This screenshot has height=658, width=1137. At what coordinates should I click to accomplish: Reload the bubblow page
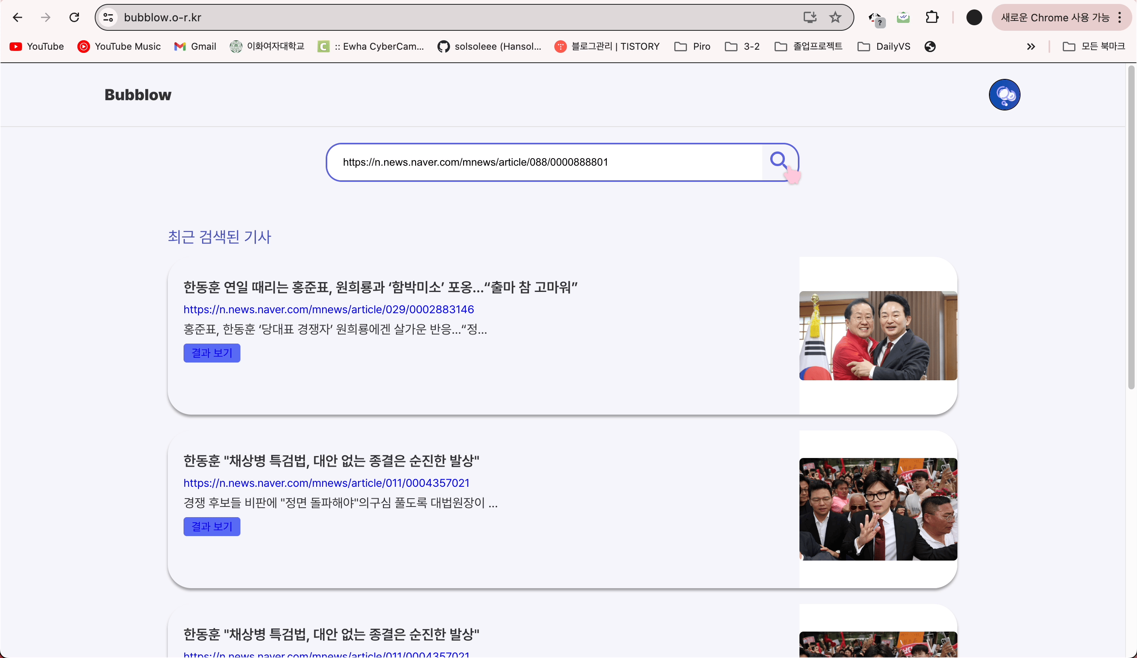74,18
